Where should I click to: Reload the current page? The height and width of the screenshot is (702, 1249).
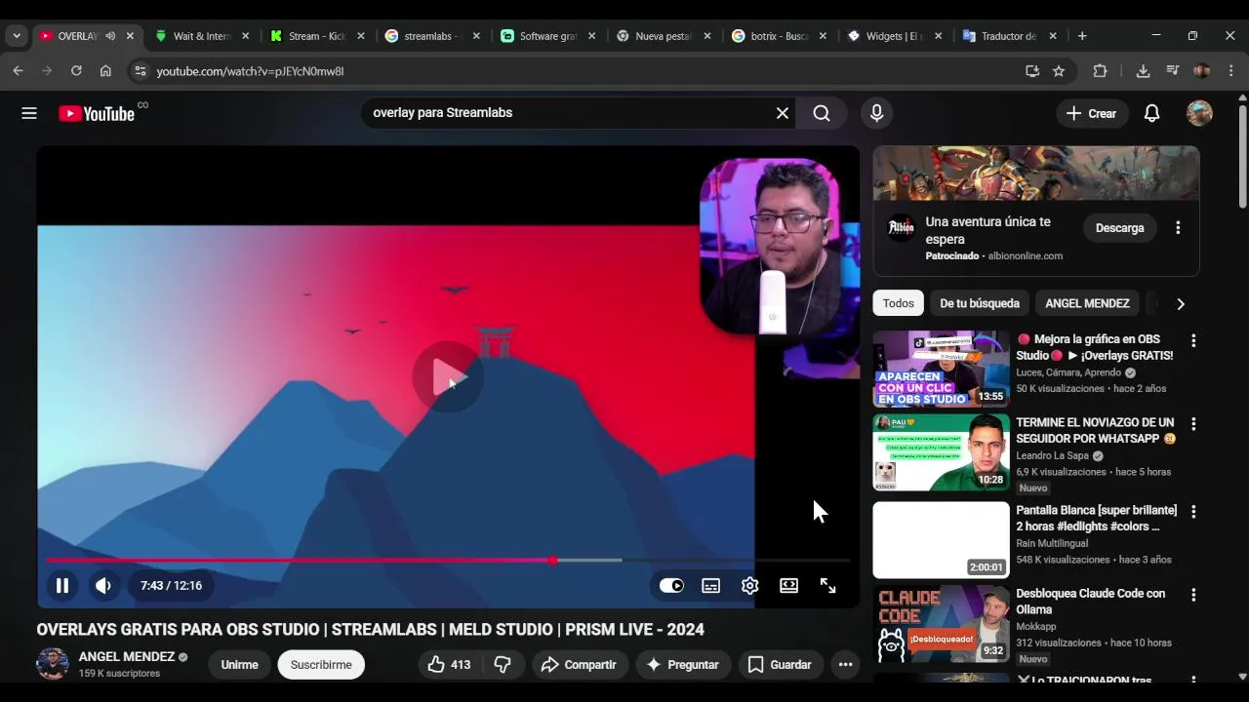click(x=76, y=71)
